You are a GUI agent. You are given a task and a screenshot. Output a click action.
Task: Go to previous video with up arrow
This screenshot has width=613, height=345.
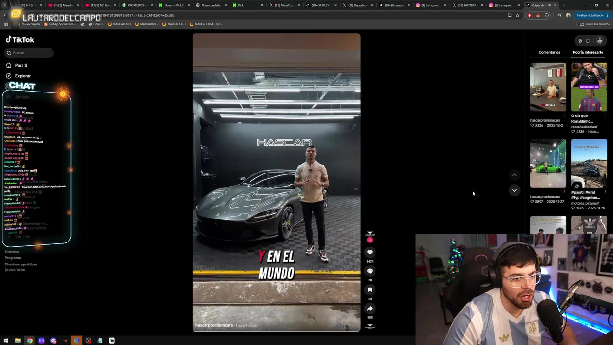pyautogui.click(x=514, y=175)
